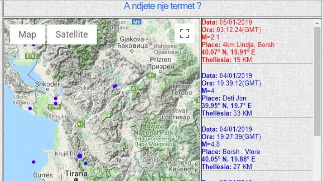
Task: Click the scroll-up arrow of the earthquake list
Action: click(317, 23)
